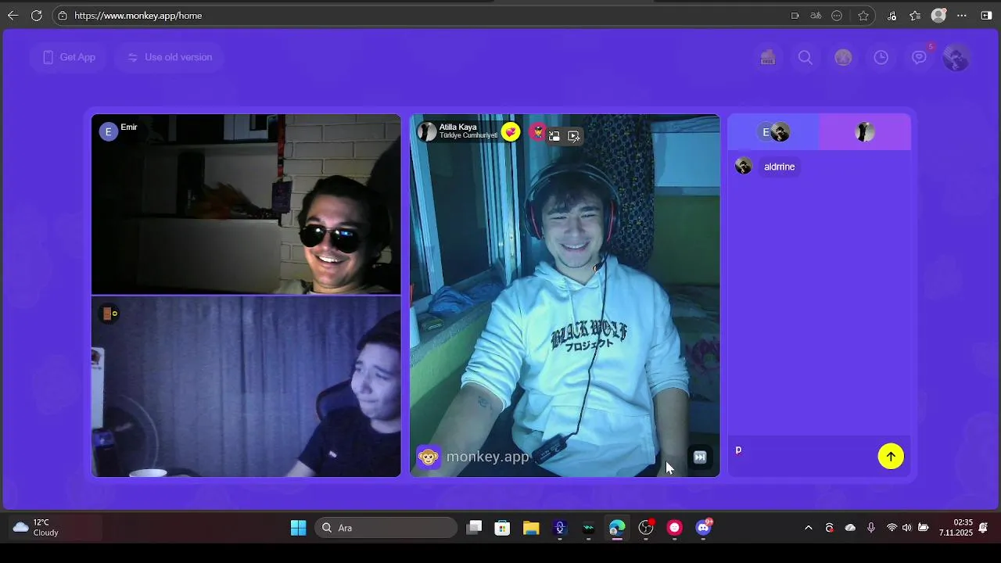The width and height of the screenshot is (1001, 563).
Task: Enable picture-in-picture on the main video
Action: (554, 136)
